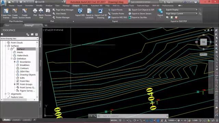Expand the Point Groups tree node
The width and height of the screenshot is (219, 123).
tap(15, 84)
